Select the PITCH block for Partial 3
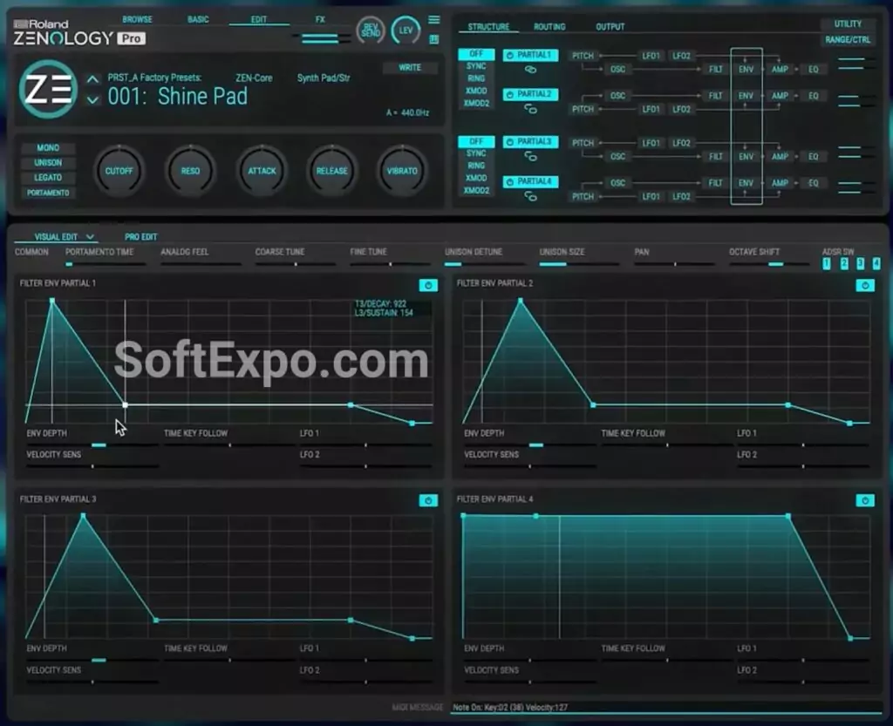Image resolution: width=893 pixels, height=726 pixels. pyautogui.click(x=583, y=143)
